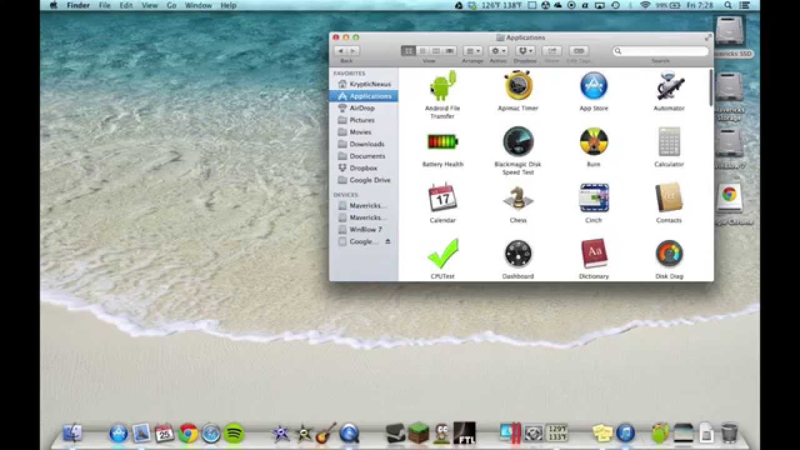Open the File menu
This screenshot has width=800, height=450.
[x=104, y=5]
